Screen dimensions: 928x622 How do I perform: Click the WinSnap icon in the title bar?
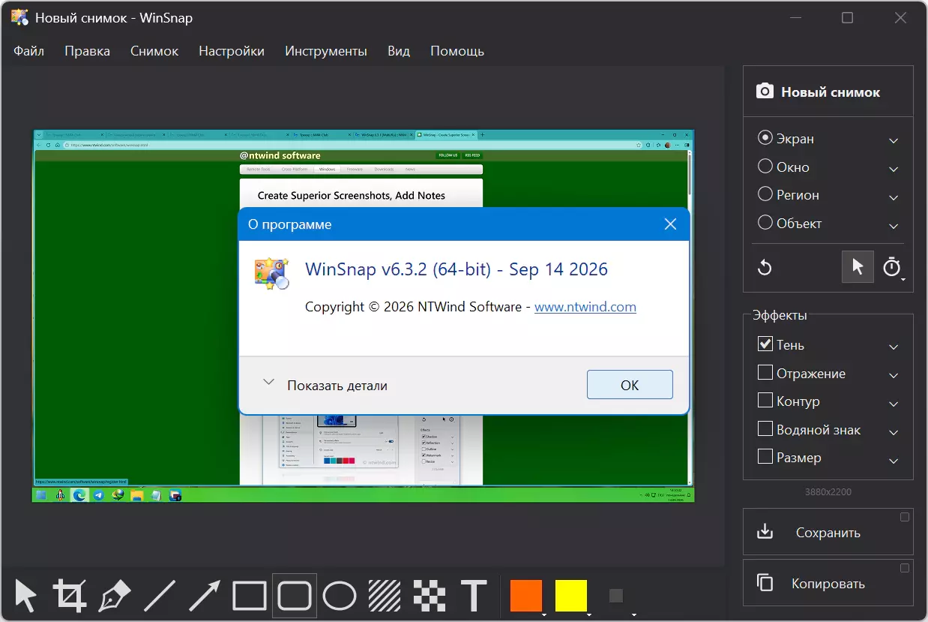20,17
